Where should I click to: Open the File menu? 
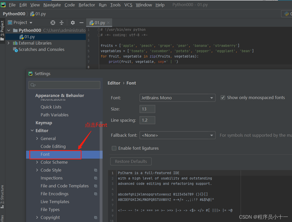(12, 5)
